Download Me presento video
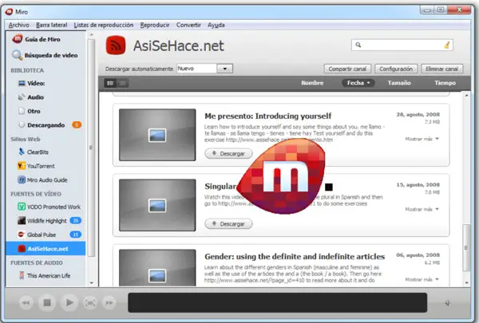This screenshot has height=323, width=479. click(x=228, y=153)
